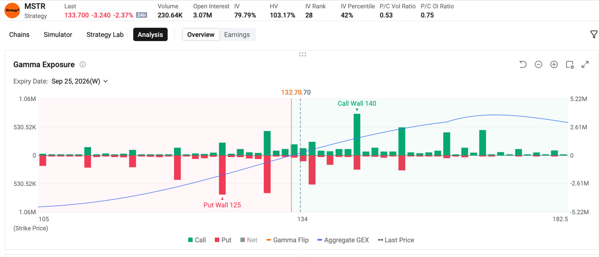Click the (Strike Price) axis caption
This screenshot has height=257, width=599.
31,228
